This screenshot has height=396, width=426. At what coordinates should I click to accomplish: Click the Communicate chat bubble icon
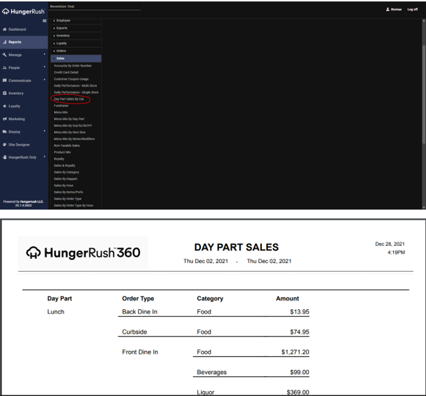coord(4,81)
